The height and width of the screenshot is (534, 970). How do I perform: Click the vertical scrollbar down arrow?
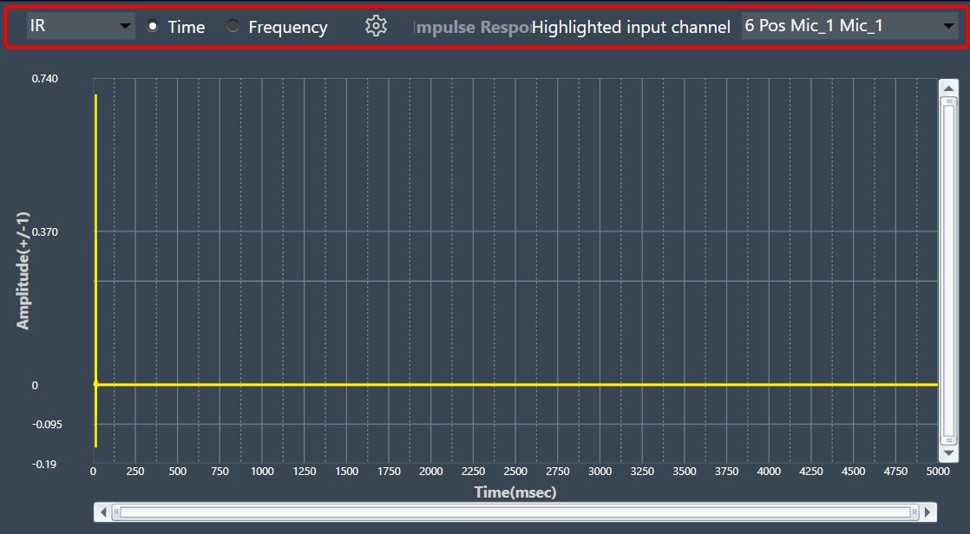tap(948, 453)
